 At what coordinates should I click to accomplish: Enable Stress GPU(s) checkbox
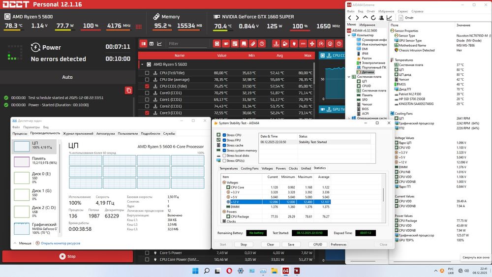(224, 160)
